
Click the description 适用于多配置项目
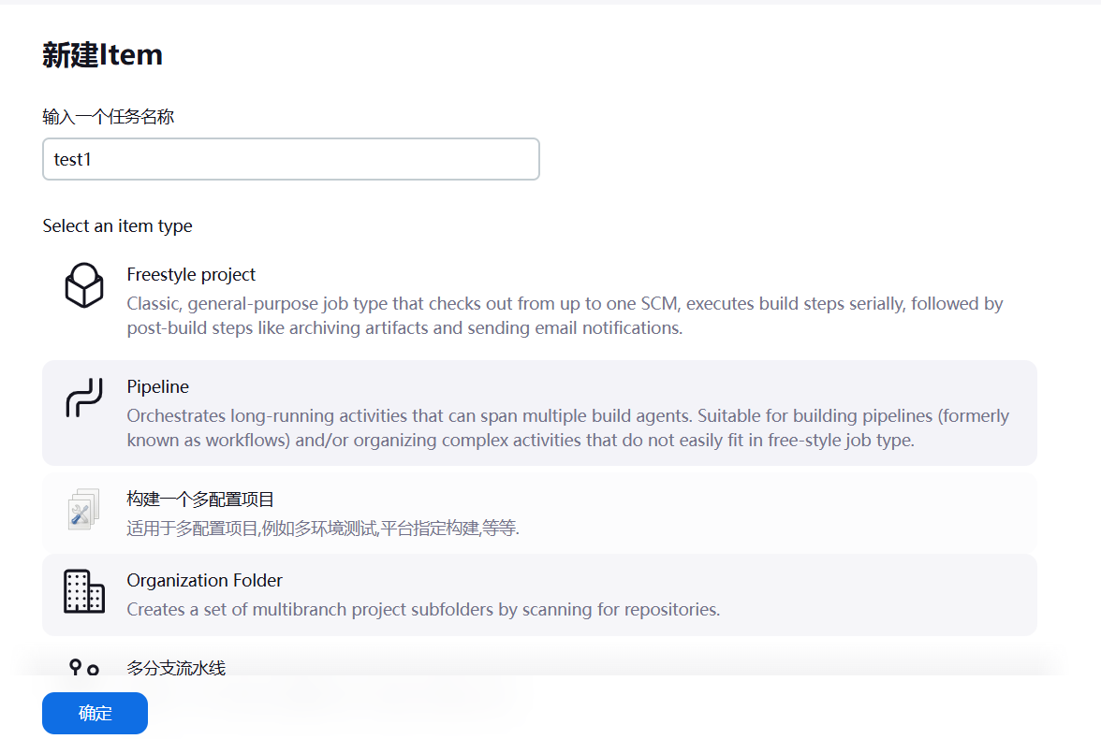323,528
